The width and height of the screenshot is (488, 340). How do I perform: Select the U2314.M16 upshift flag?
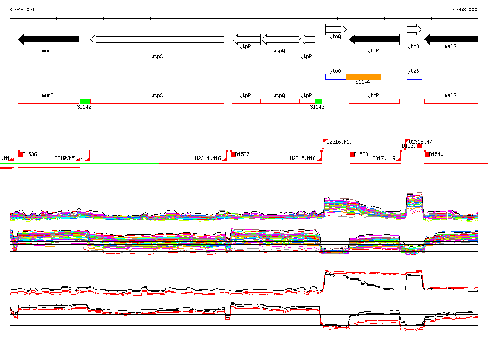click(224, 159)
